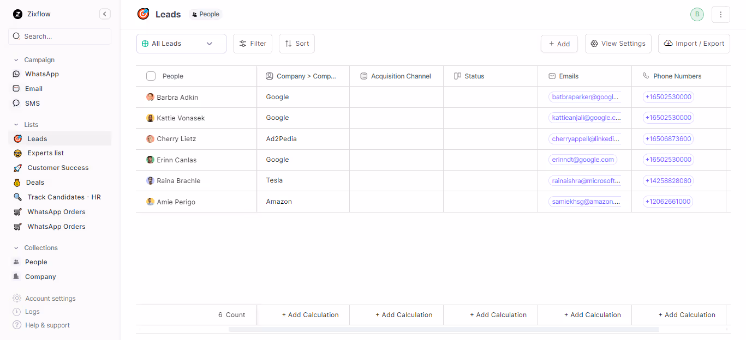
Task: Add Calculation under Company column
Action: [x=310, y=315]
